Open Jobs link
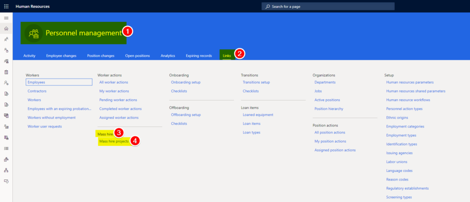 pyautogui.click(x=318, y=91)
